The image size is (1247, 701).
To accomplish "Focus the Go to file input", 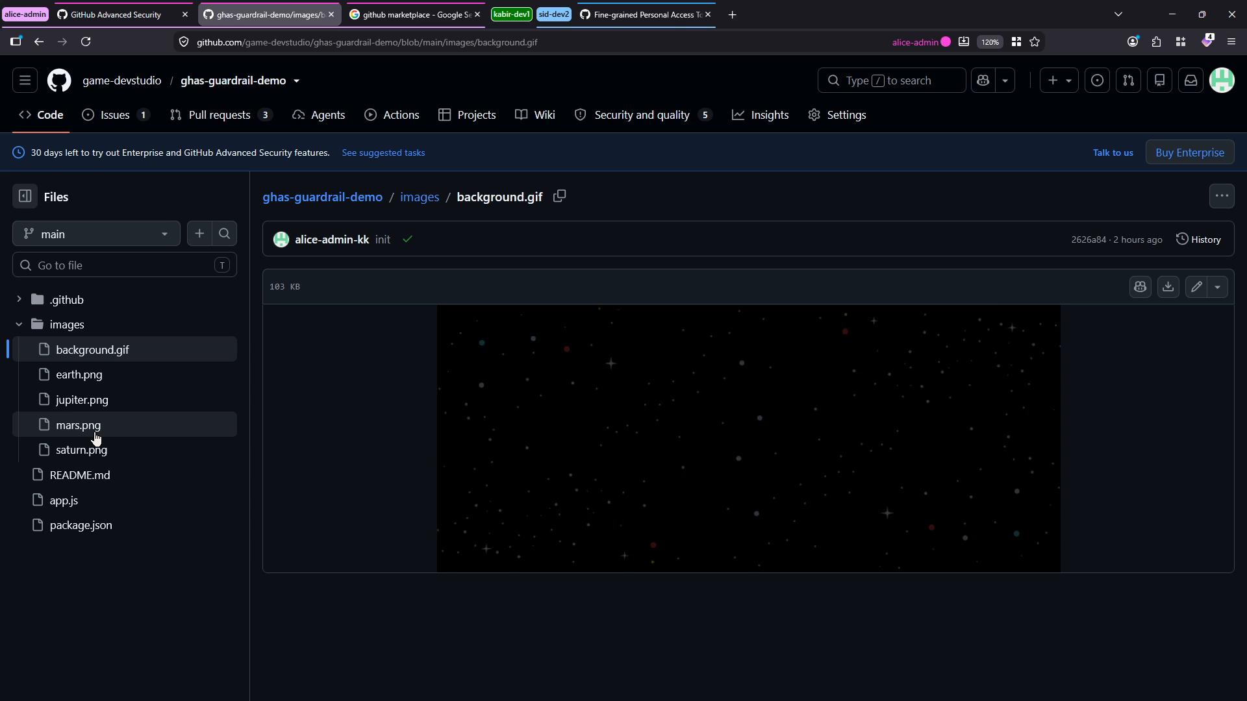I will [125, 265].
